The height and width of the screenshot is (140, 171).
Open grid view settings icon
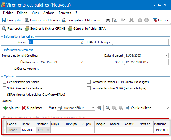click(x=99, y=108)
